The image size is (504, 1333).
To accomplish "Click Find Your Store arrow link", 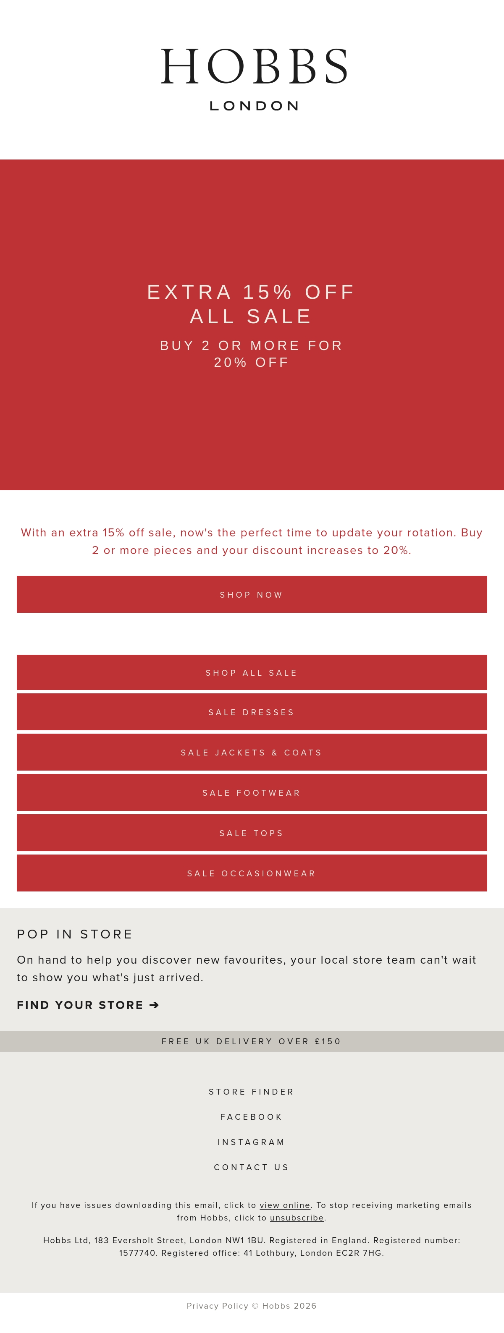I will pyautogui.click(x=88, y=1005).
